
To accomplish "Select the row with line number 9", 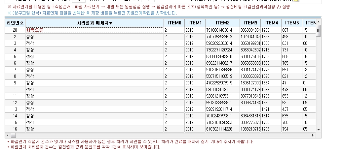I will 160,83.
